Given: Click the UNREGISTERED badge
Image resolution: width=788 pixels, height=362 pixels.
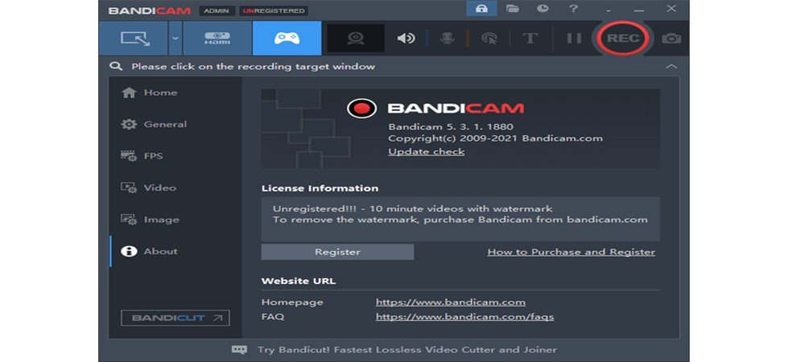Looking at the screenshot, I should 274,10.
